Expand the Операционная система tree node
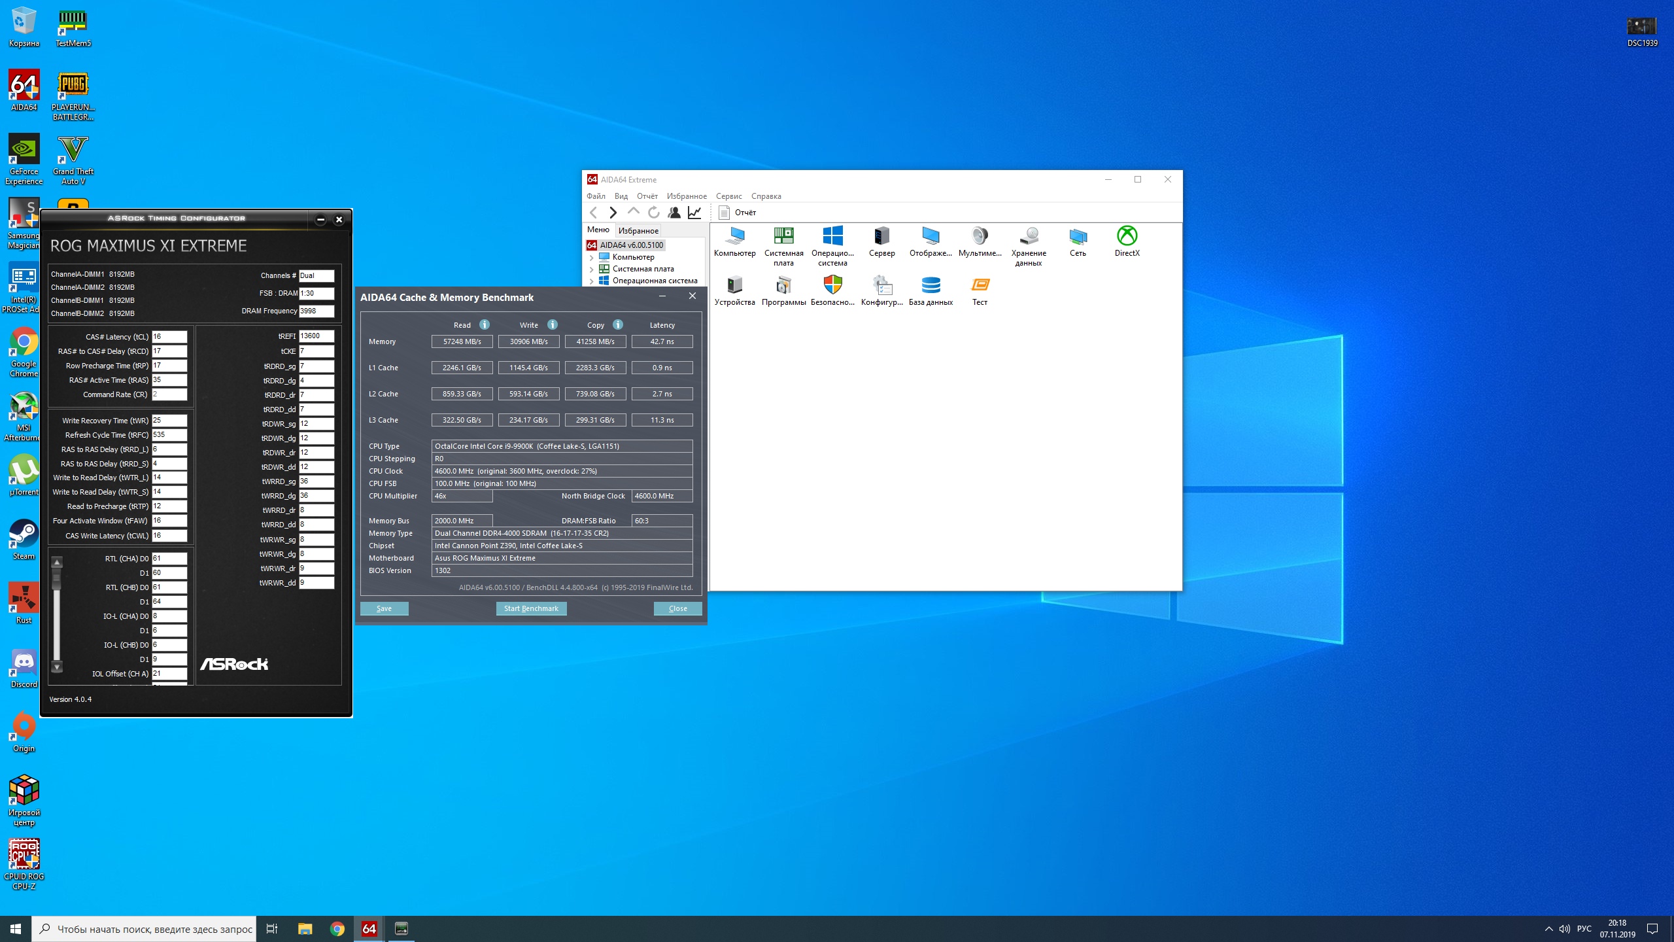The width and height of the screenshot is (1674, 942). (592, 281)
